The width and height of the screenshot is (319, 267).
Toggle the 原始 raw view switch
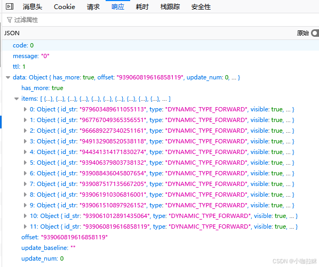315,33
